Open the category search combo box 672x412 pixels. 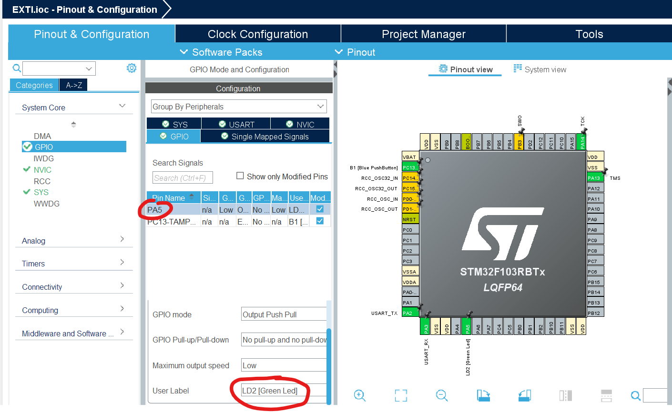(59, 69)
